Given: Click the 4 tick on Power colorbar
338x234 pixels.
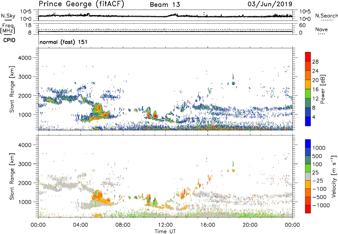Looking at the screenshot, I should pyautogui.click(x=313, y=117).
